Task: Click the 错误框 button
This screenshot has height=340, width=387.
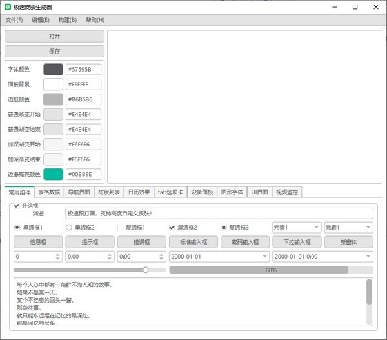Action: pyautogui.click(x=142, y=242)
